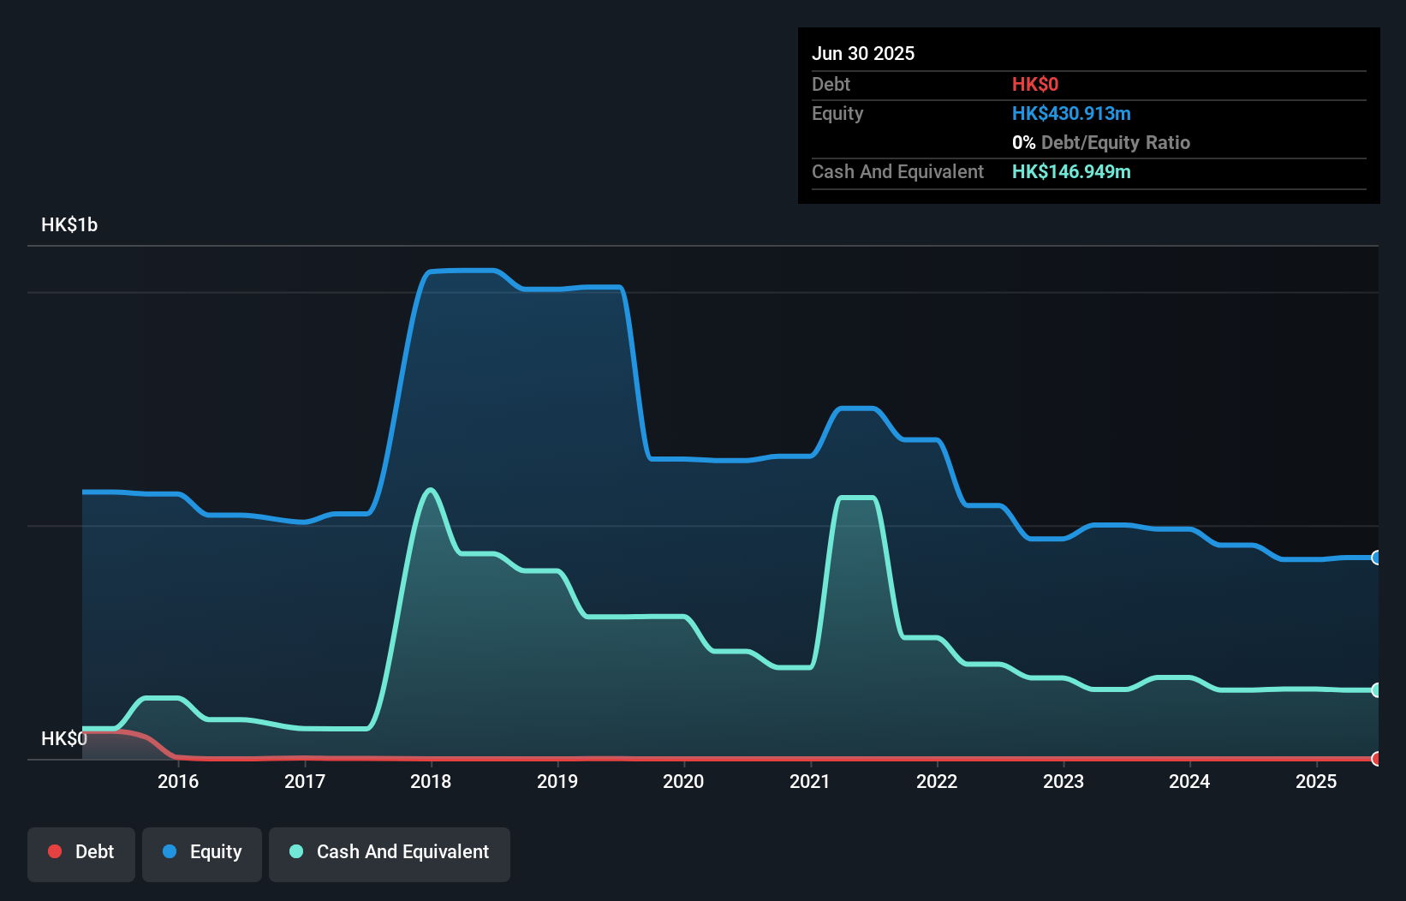Screen dimensions: 1406x901
Task: Click the 2016 x-axis label
Action: click(x=178, y=781)
